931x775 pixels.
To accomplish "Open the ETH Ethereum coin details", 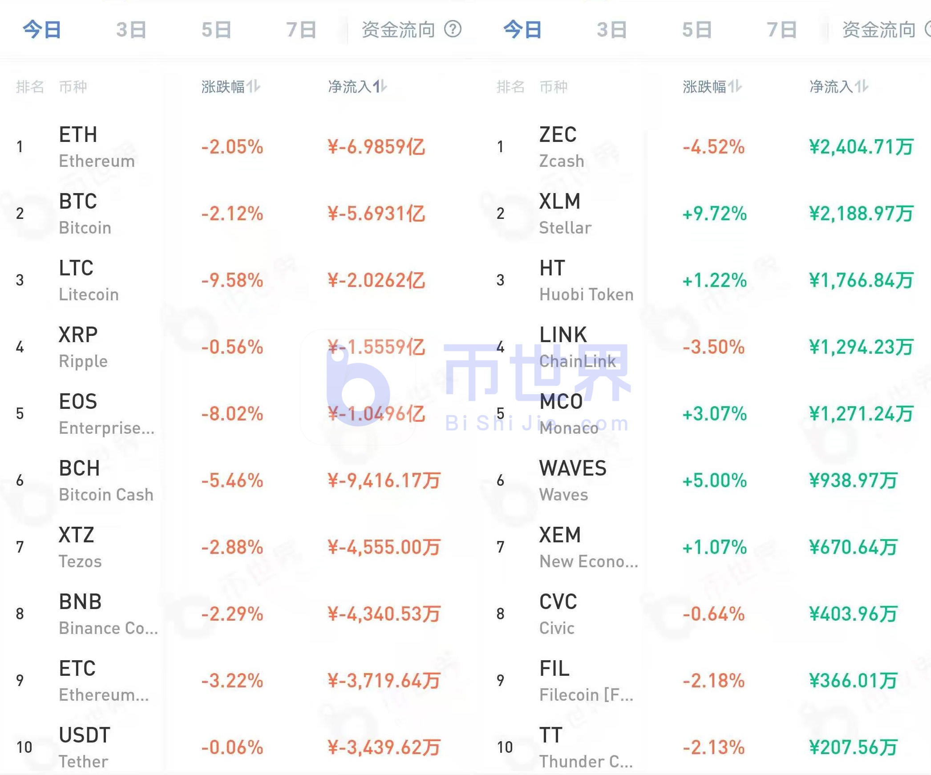I will click(x=96, y=147).
